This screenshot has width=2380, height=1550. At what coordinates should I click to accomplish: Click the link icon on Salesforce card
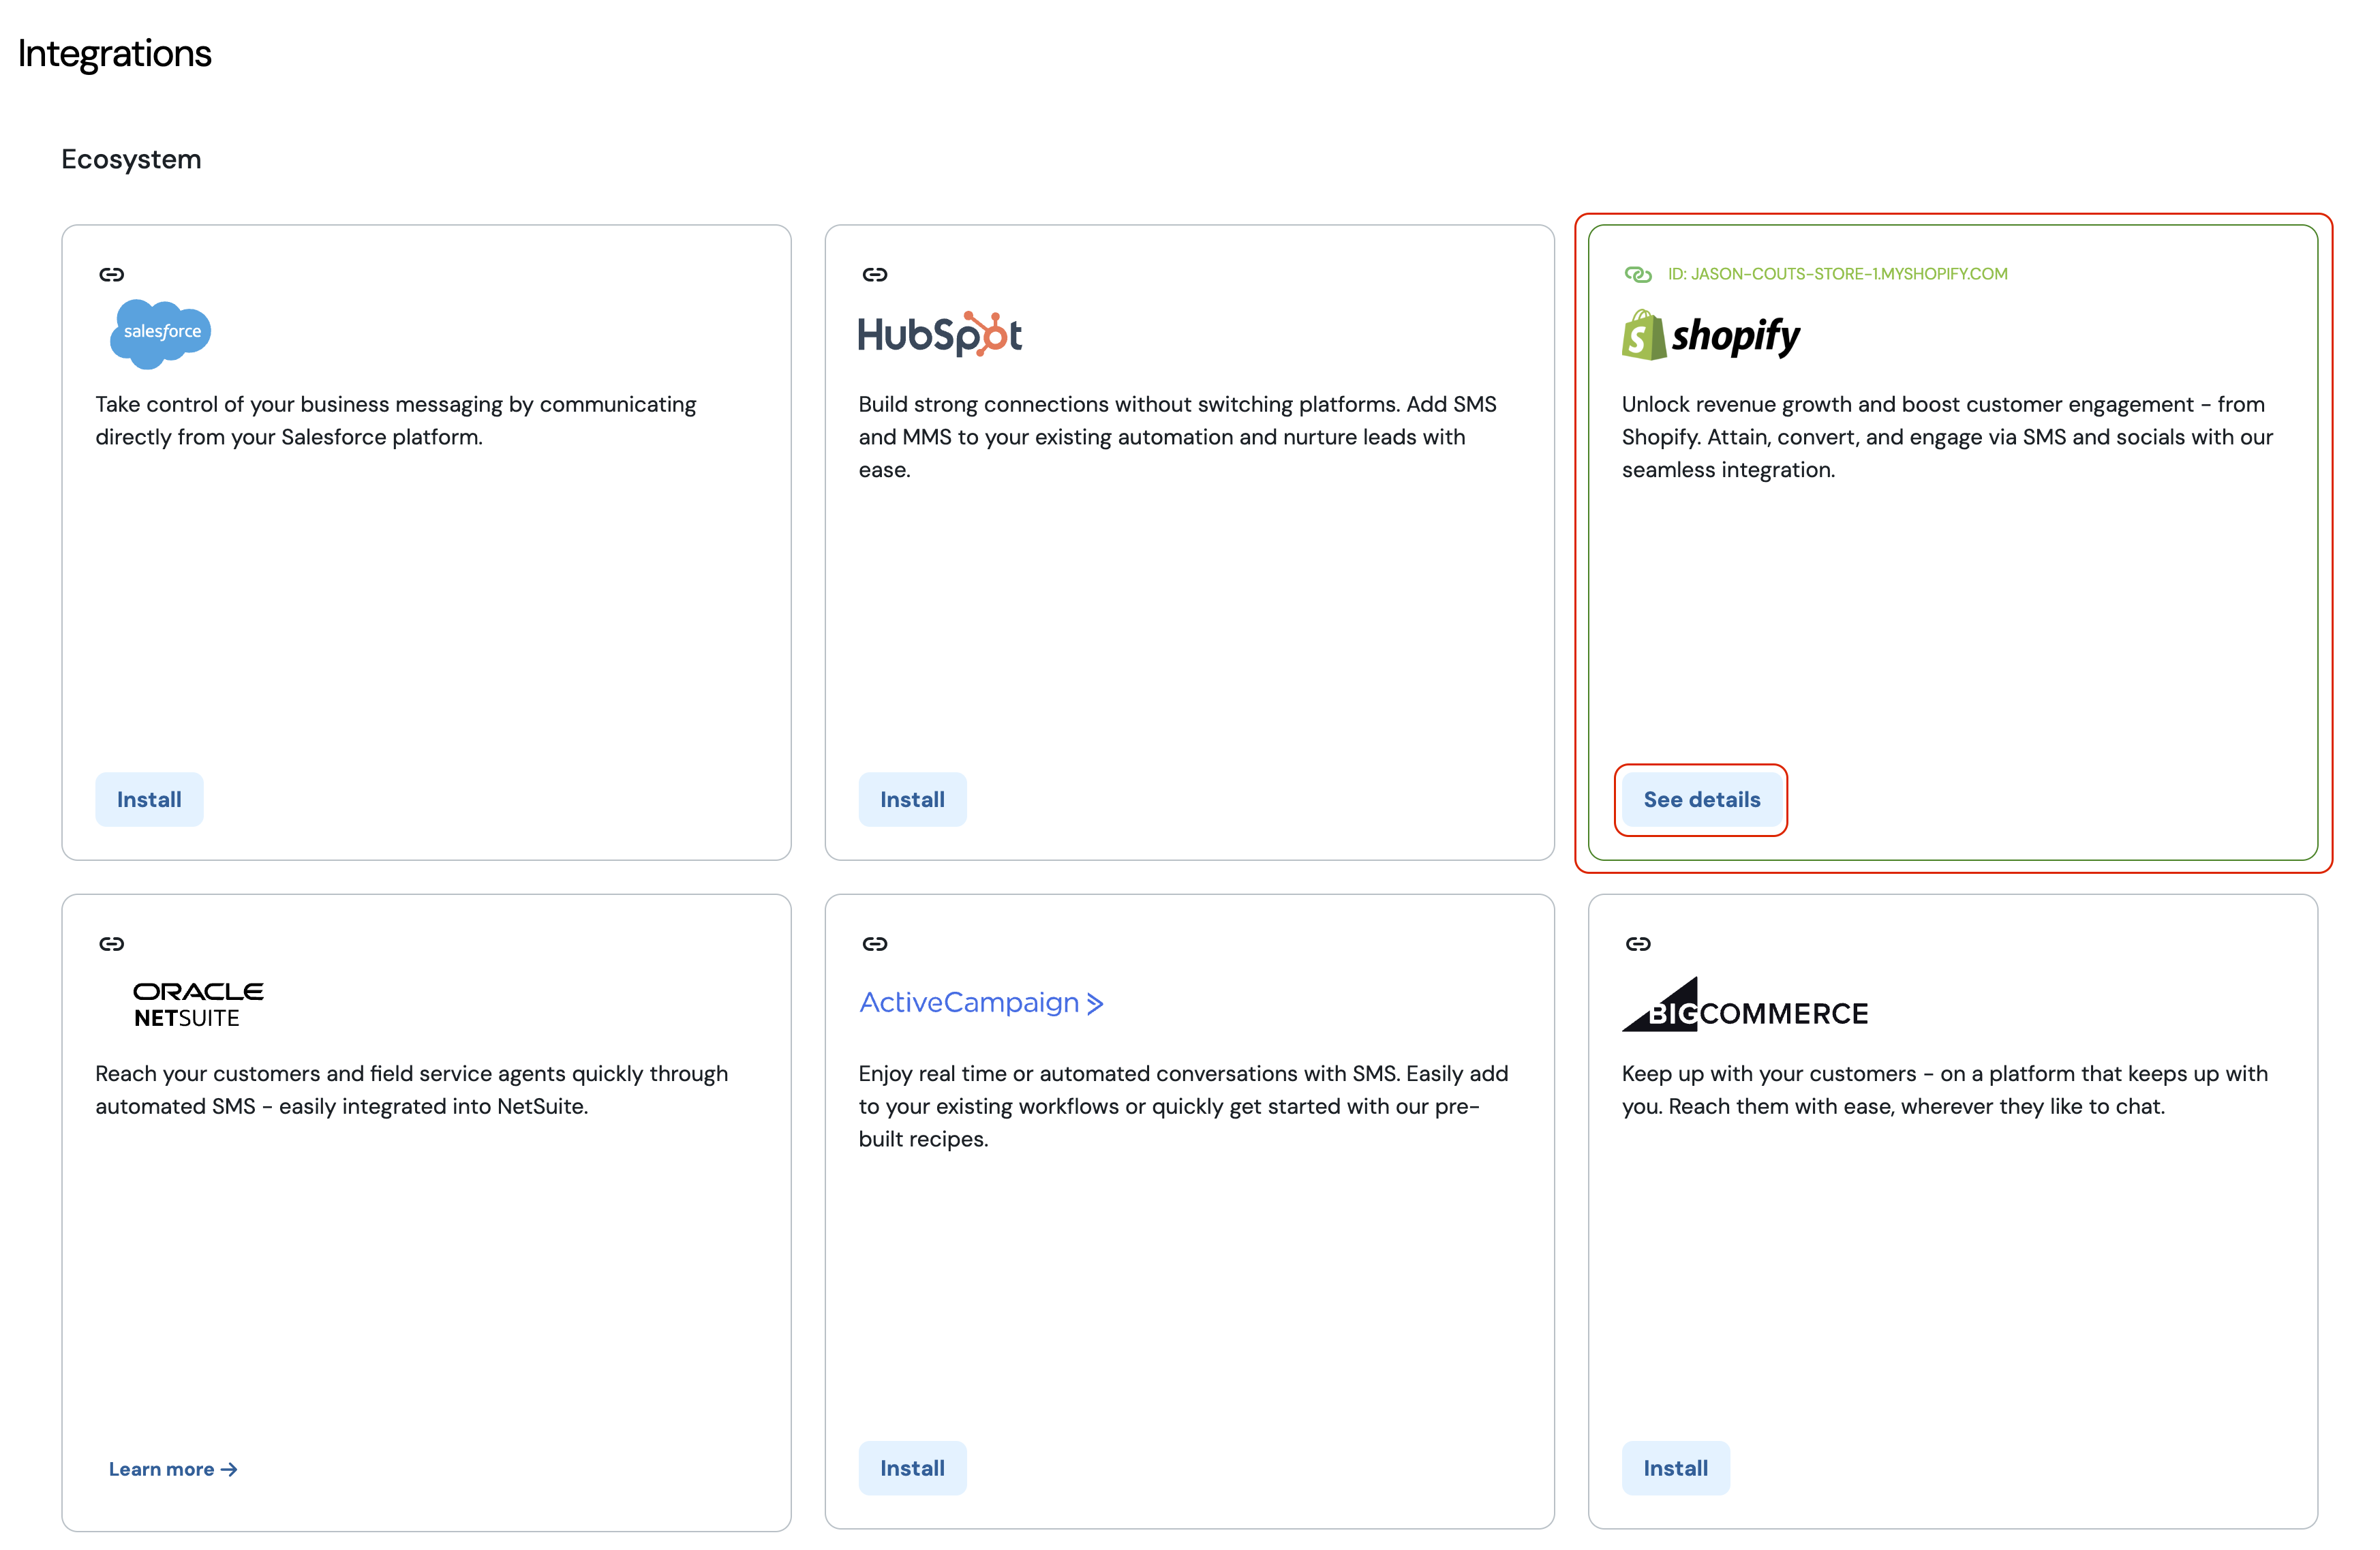(x=111, y=274)
